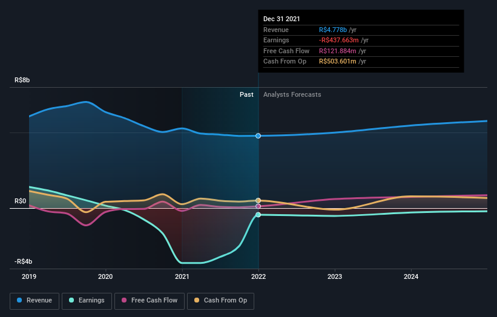The height and width of the screenshot is (317, 497).
Task: Click the Dec 31 2021 tooltip date
Action: [281, 19]
